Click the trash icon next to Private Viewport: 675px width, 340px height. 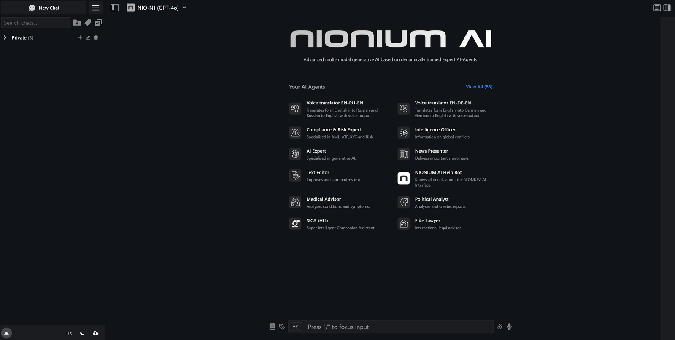[96, 37]
